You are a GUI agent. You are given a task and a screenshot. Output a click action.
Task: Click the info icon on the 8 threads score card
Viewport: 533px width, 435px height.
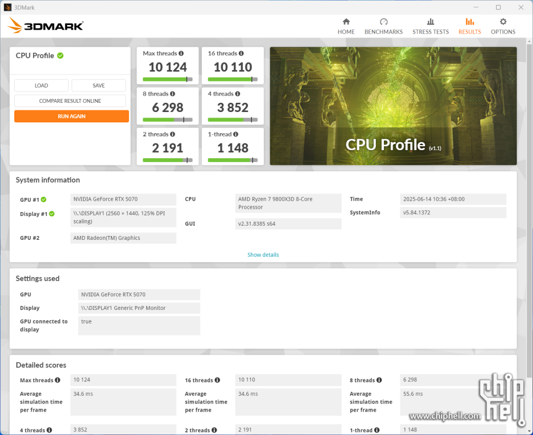click(x=173, y=94)
